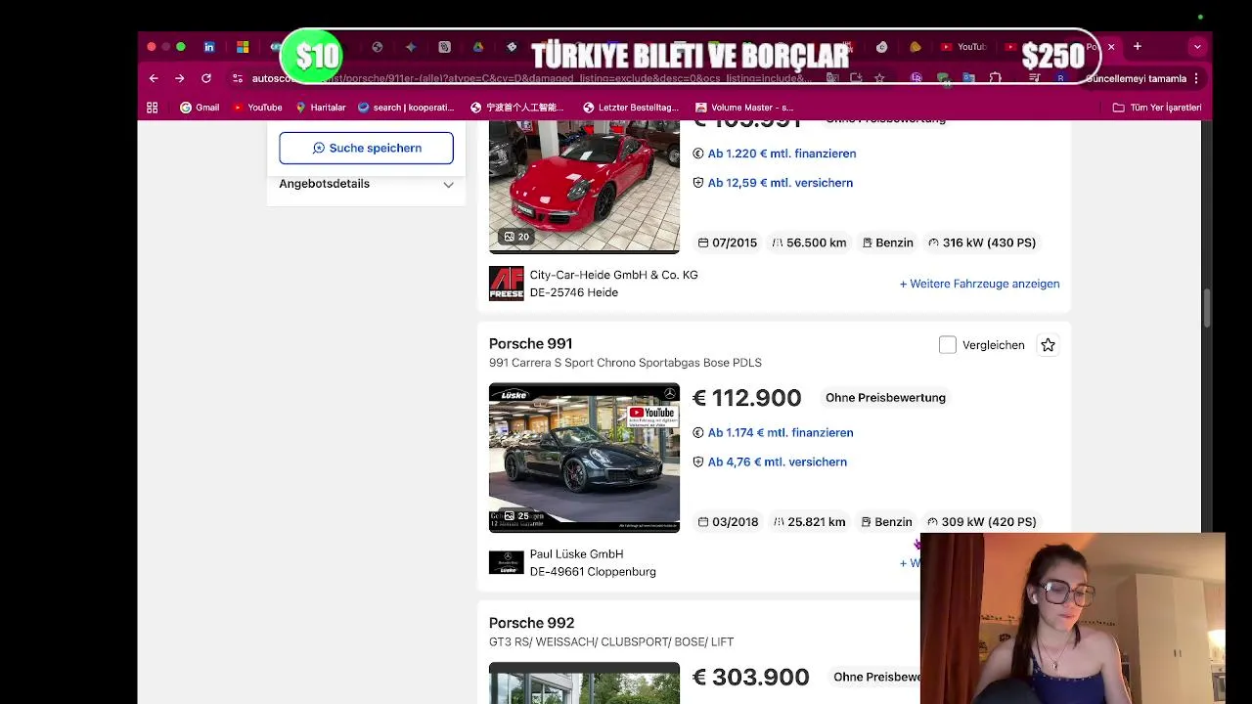Image resolution: width=1252 pixels, height=704 pixels.
Task: Reload the page with the refresh icon
Action: (x=206, y=78)
